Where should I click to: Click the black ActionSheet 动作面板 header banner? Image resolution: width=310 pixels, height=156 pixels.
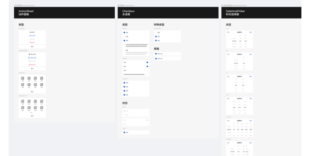[64, 13]
